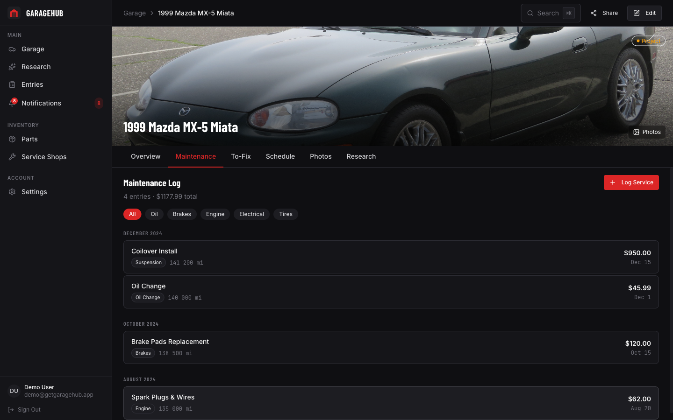Image resolution: width=673 pixels, height=420 pixels.
Task: Click the Edit pencil icon
Action: pos(637,13)
